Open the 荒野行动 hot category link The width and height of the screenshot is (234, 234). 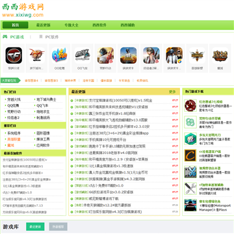pyautogui.click(x=14, y=112)
